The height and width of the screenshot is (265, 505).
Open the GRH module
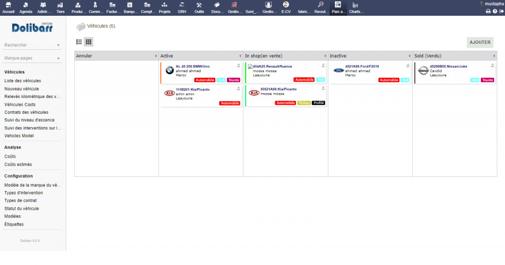[182, 8]
